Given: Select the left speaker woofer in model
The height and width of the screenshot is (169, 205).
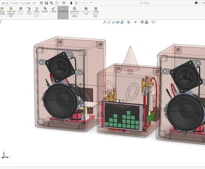Looking at the screenshot, I should (x=61, y=101).
